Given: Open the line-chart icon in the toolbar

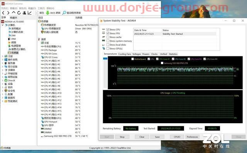Looking at the screenshot, I should click(30, 13).
